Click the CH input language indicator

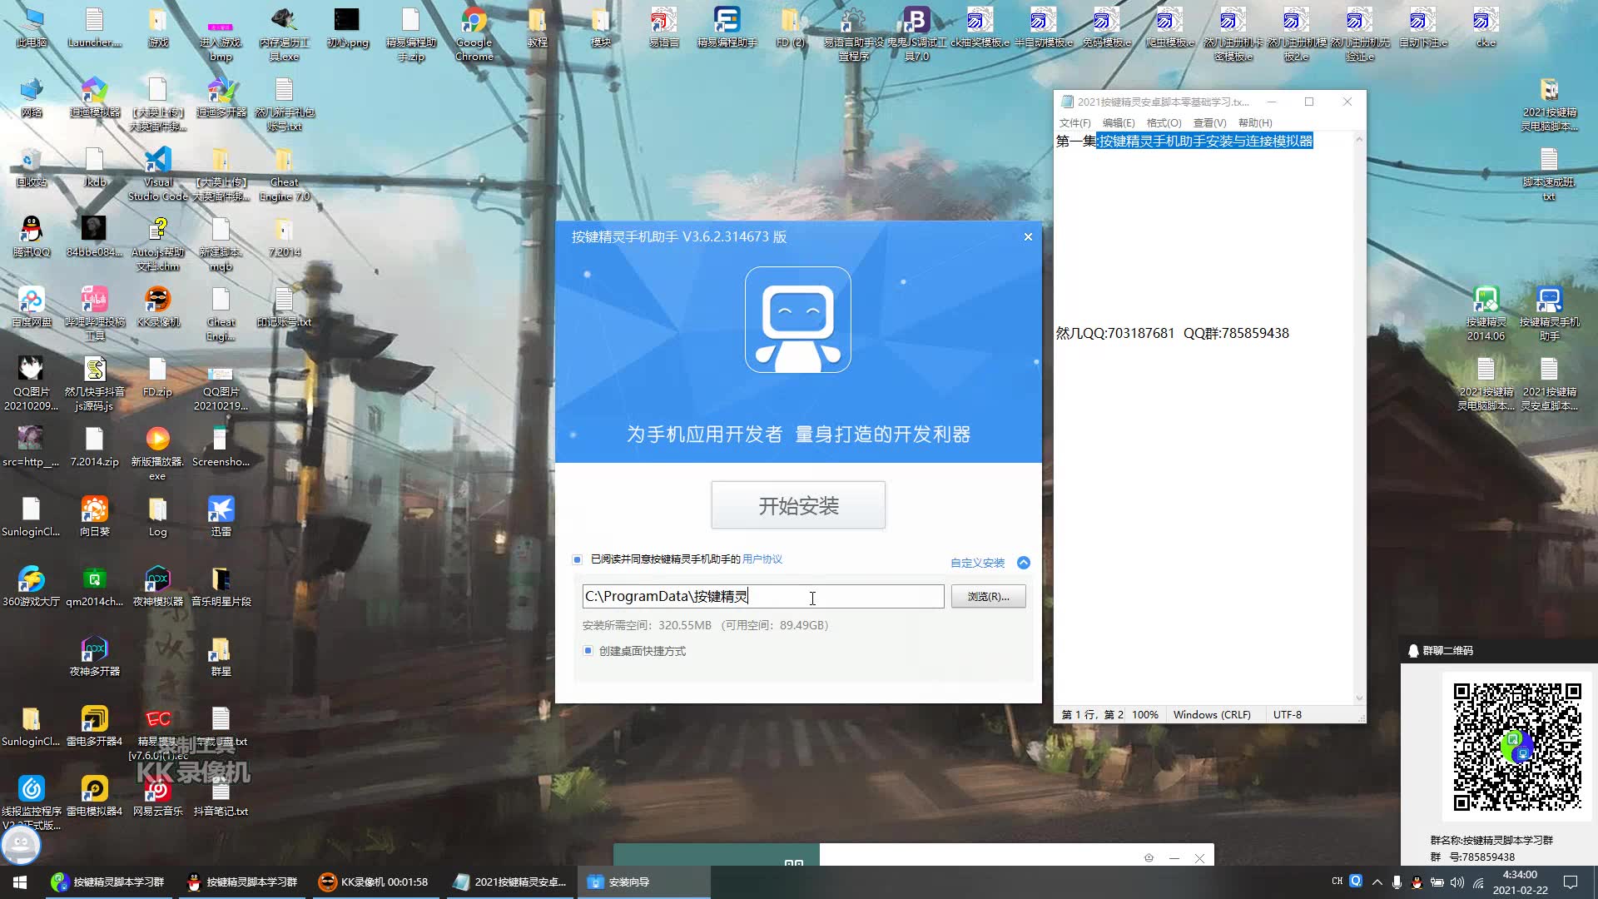[x=1337, y=881]
